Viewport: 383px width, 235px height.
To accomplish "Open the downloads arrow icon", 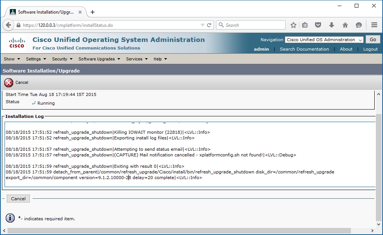I will (332, 25).
